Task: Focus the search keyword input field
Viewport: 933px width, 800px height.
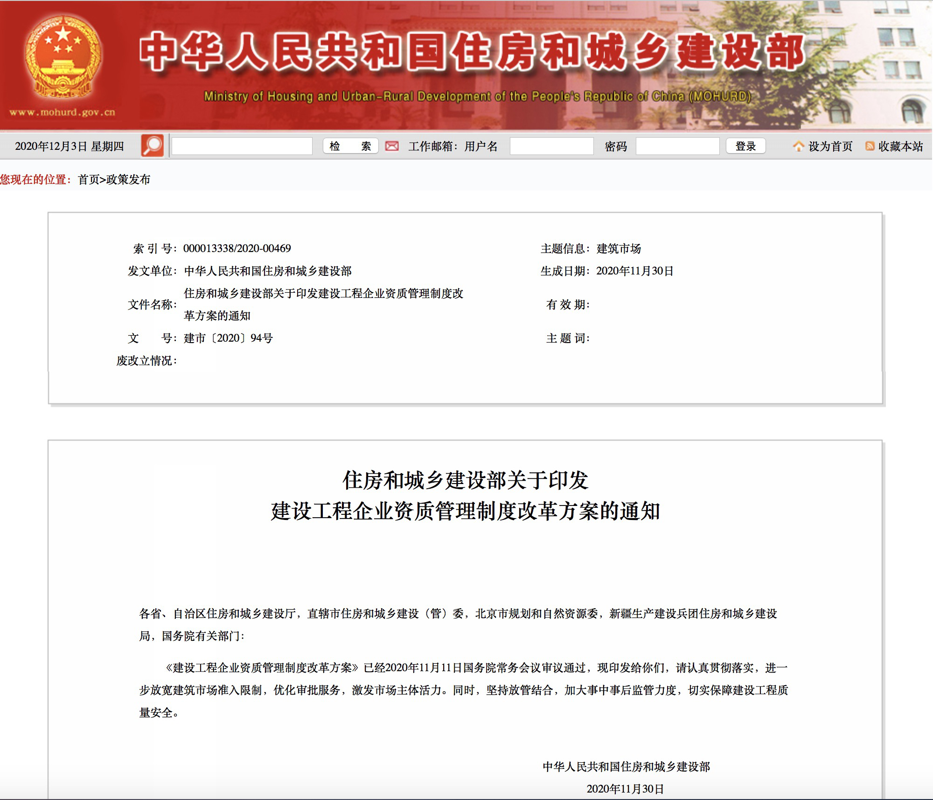Action: click(x=242, y=146)
